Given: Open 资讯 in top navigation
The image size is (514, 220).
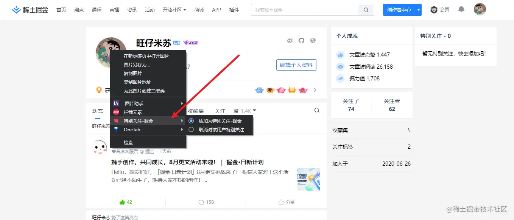Looking at the screenshot, I should pos(132,10).
